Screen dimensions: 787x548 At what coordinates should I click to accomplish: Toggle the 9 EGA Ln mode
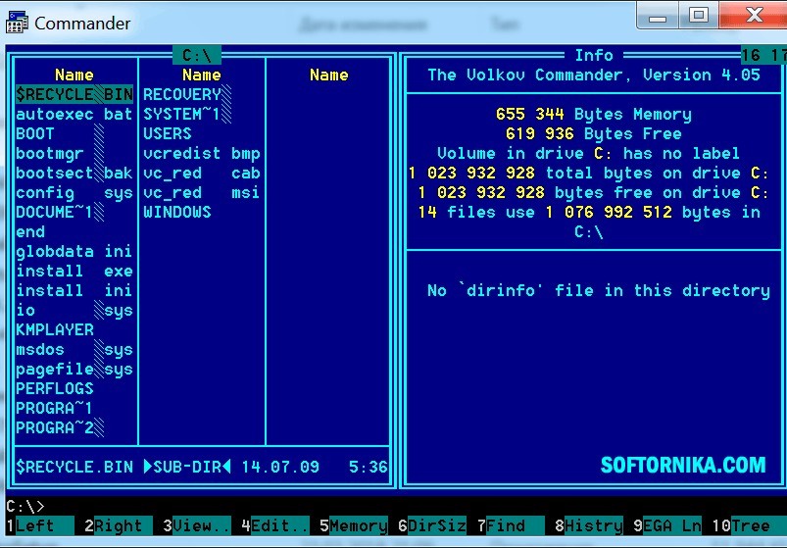(666, 525)
